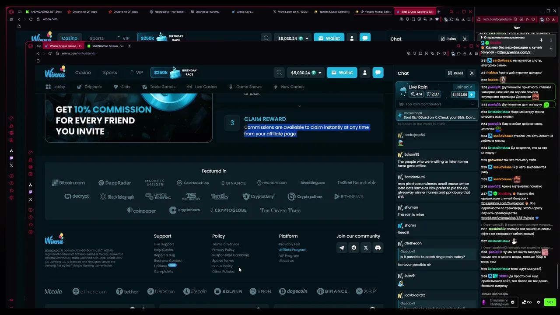Open the VIP section in front Winna header
This screenshot has height=315, width=560.
point(136,73)
